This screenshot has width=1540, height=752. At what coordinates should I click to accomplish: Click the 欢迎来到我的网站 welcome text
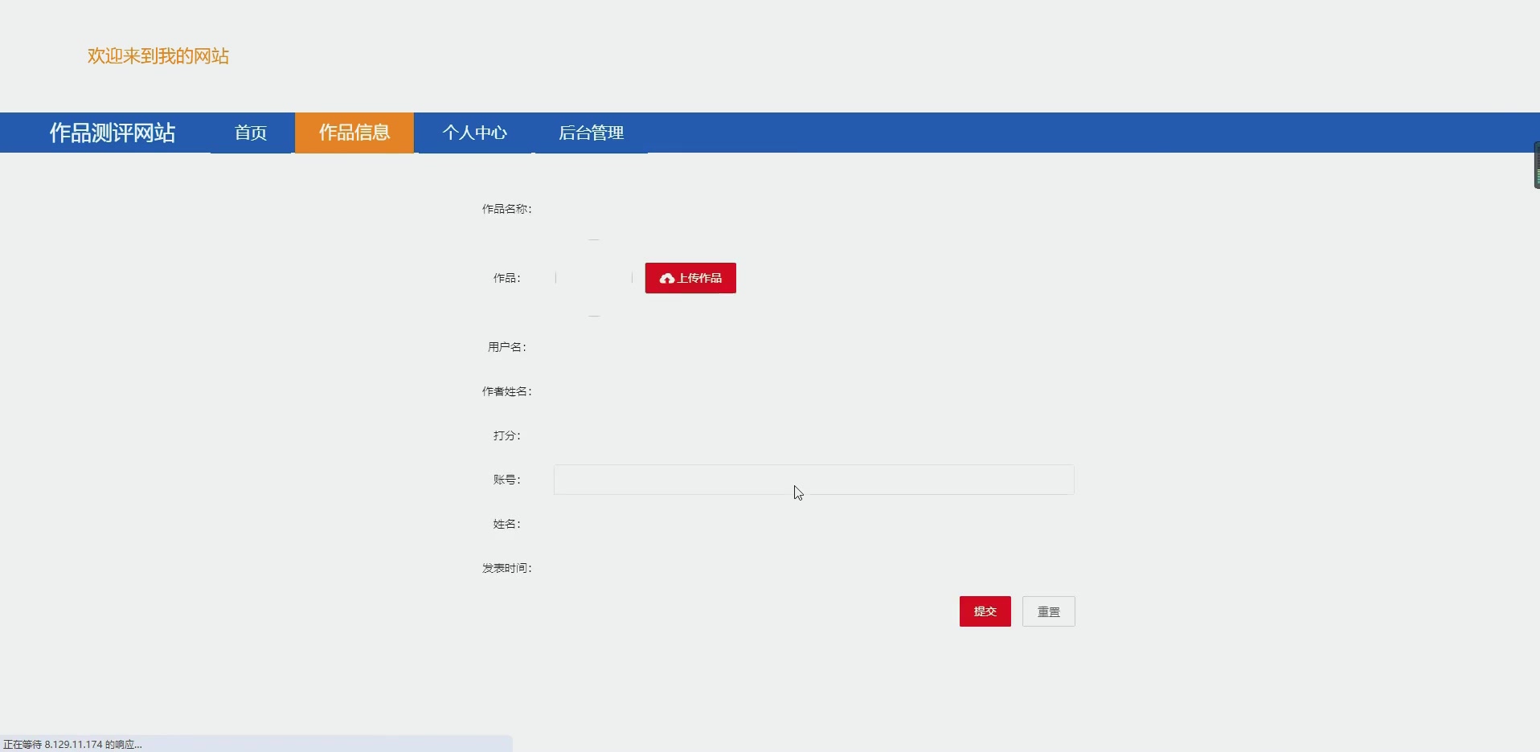click(158, 56)
